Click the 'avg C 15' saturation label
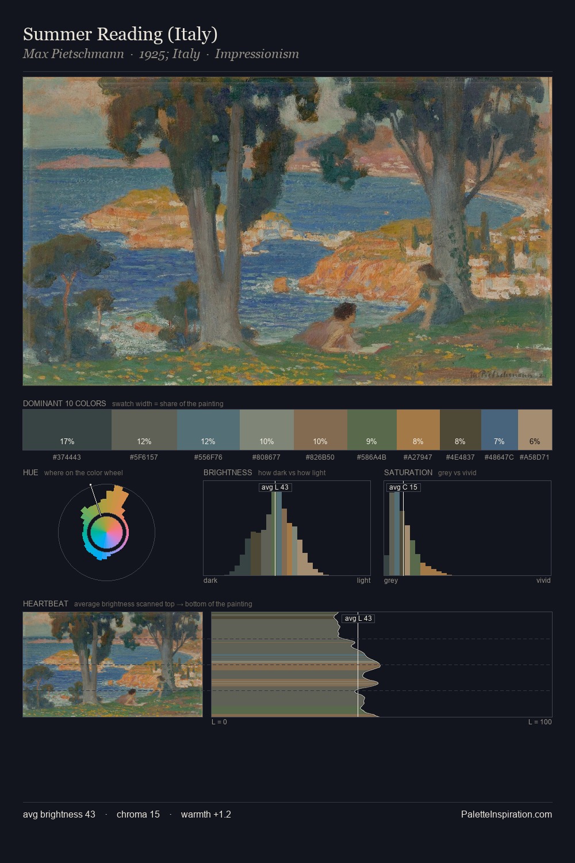Image resolution: width=575 pixels, height=863 pixels. 404,487
